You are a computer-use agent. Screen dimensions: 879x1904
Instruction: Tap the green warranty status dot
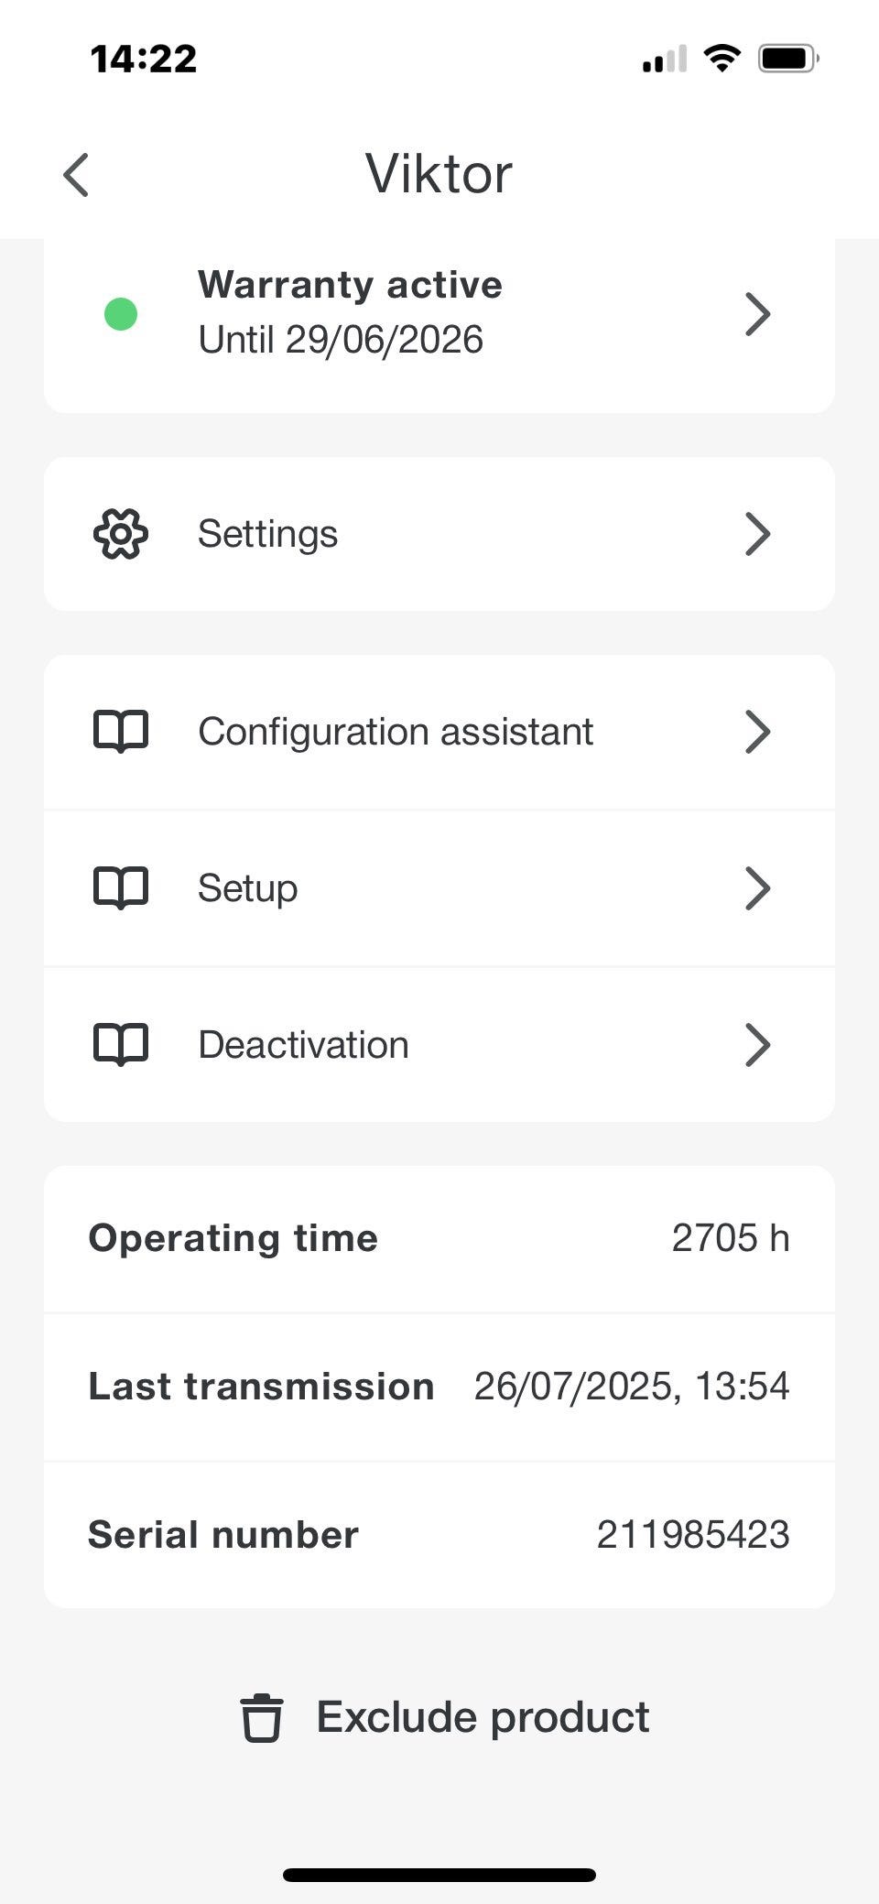[121, 314]
